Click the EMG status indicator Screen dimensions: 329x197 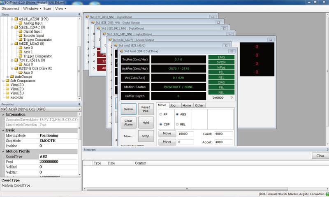221,57
